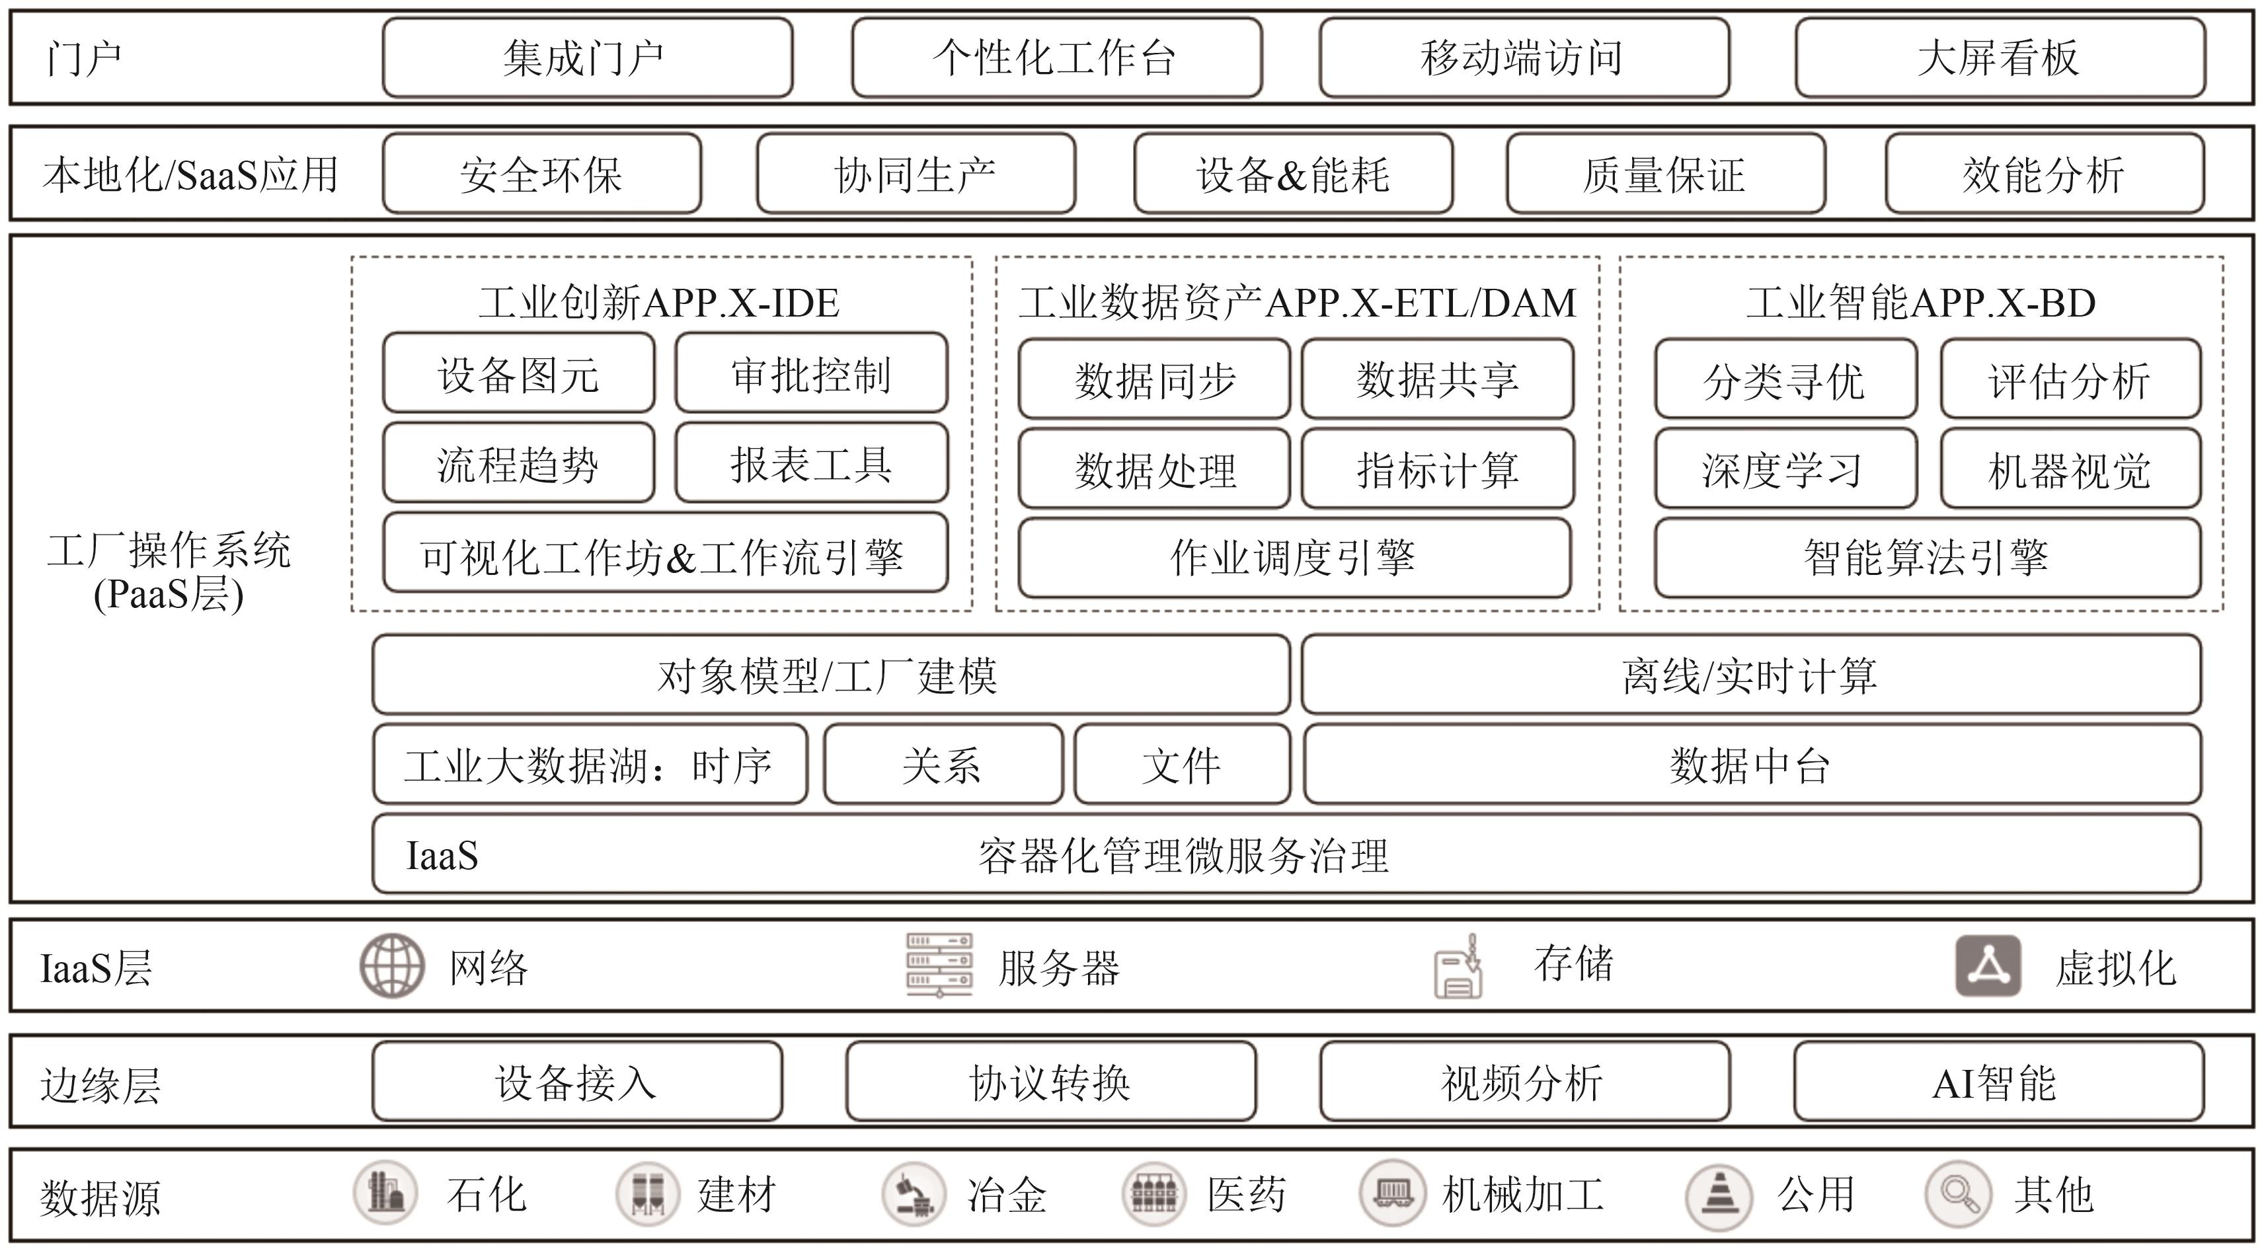The height and width of the screenshot is (1251, 2264).
Task: Click the metallurgy (冶金) icon
Action: pos(914,1195)
